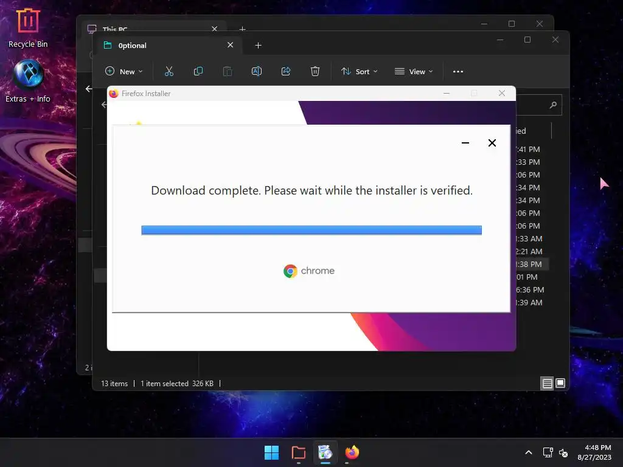Select the row dated :38 PM
Viewport: 623px width, 467px height.
tap(532, 264)
